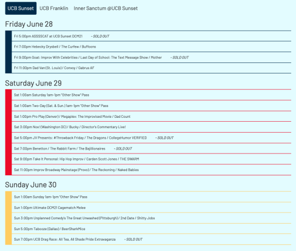This screenshot has width=296, height=251.
Task: Open Sat 1:00pm Pro Play (Denver) show
Action: click(151, 116)
